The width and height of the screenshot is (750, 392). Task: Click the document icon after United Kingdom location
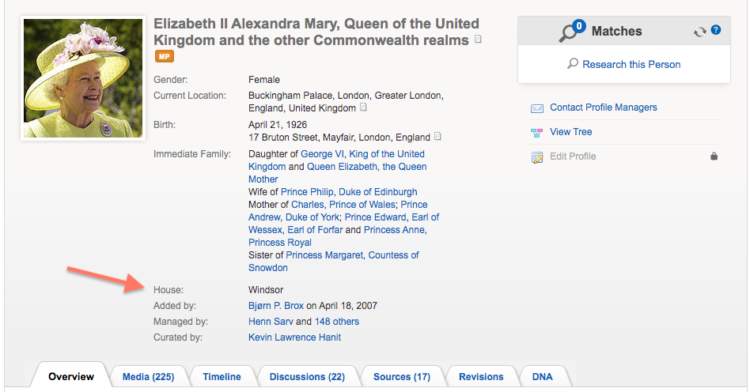pos(364,107)
